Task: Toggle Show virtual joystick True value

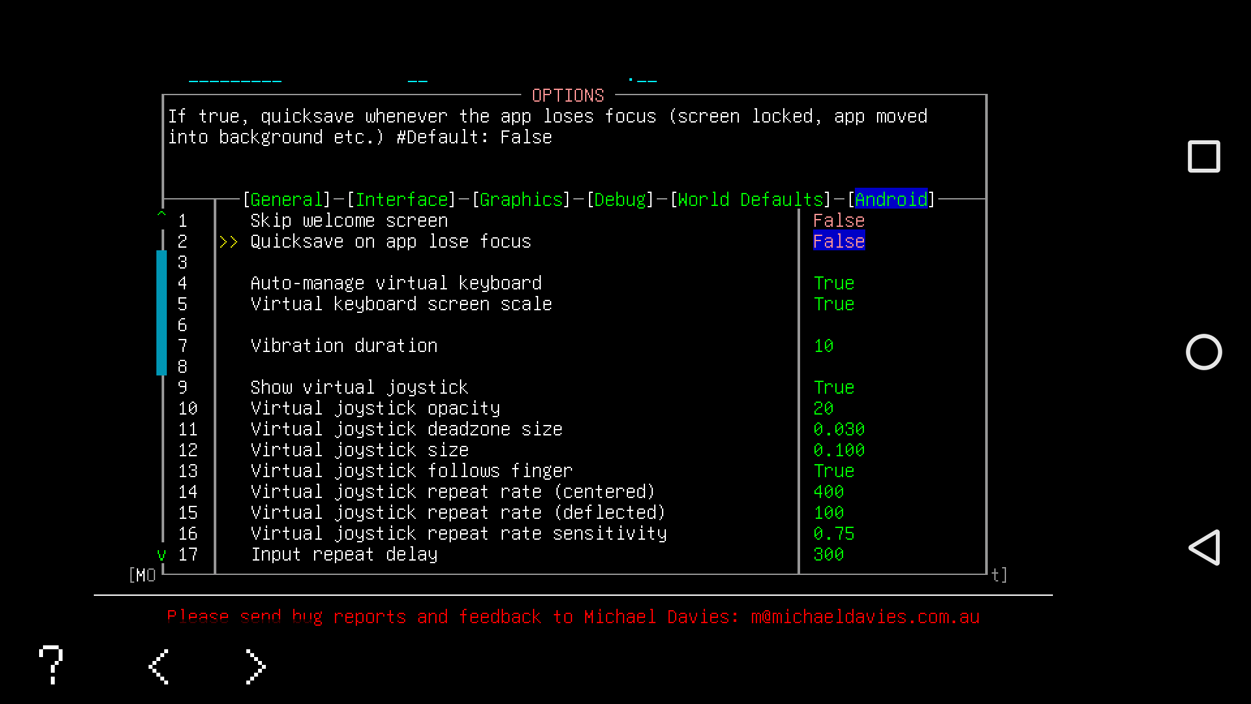Action: 833,388
